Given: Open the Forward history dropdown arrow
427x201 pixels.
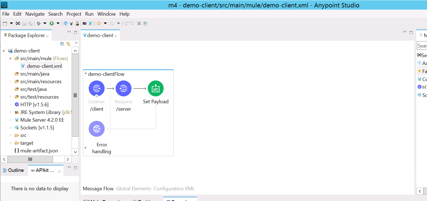Looking at the screenshot, I should (x=118, y=24).
